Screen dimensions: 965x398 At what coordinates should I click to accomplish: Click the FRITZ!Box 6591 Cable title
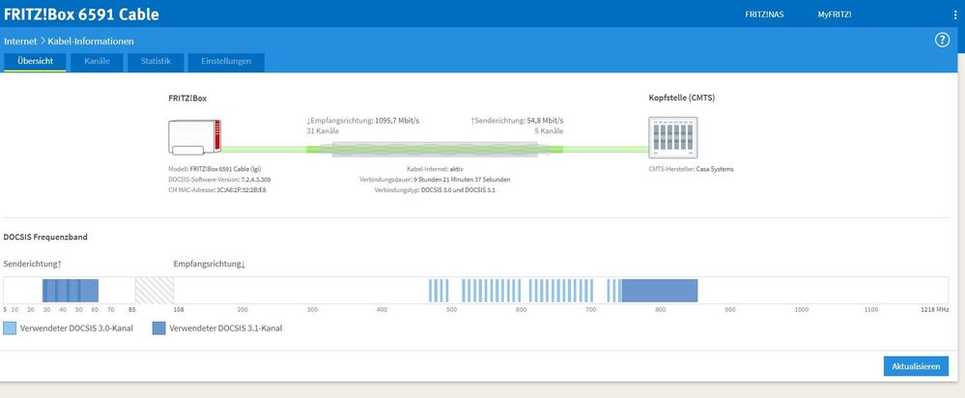click(x=81, y=14)
